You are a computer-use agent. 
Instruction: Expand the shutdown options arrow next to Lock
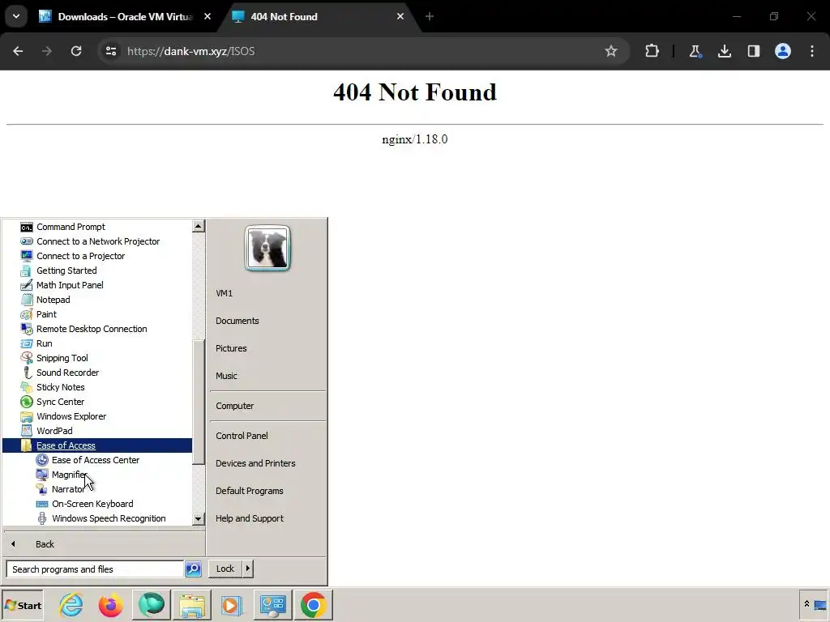pyautogui.click(x=248, y=569)
